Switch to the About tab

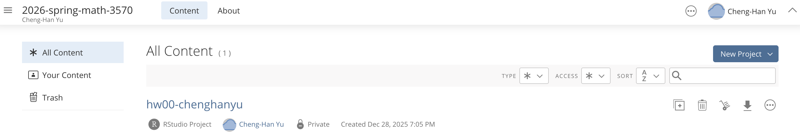pos(229,11)
